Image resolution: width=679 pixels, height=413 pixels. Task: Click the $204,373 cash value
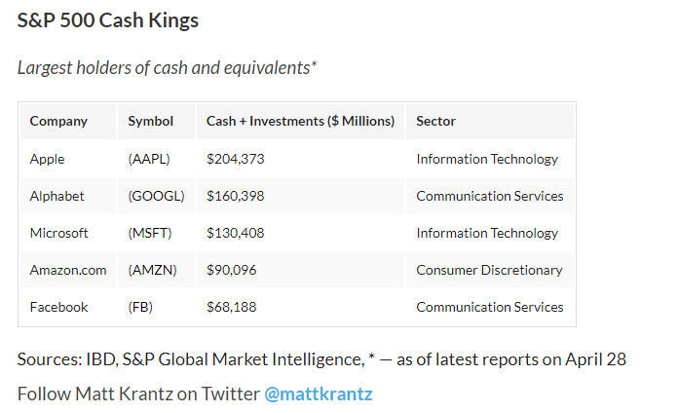coord(236,159)
